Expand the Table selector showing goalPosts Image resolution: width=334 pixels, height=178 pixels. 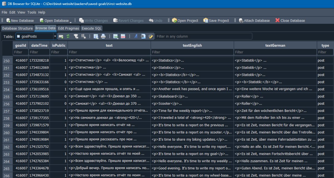55,36
